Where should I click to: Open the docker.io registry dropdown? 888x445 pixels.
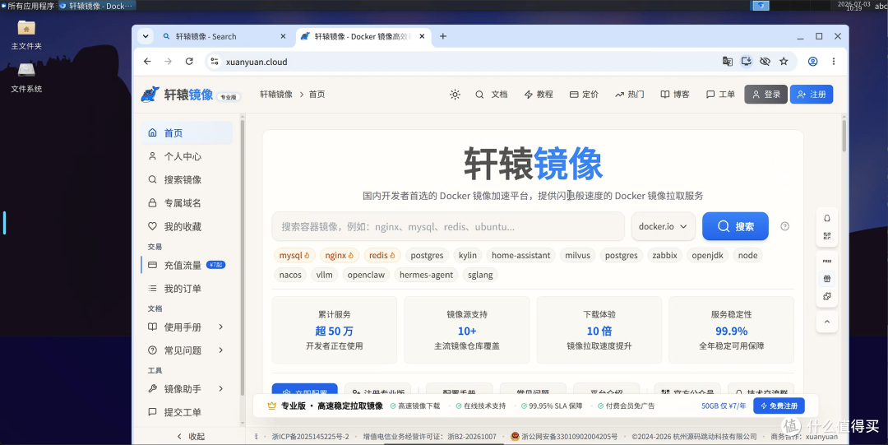point(664,227)
